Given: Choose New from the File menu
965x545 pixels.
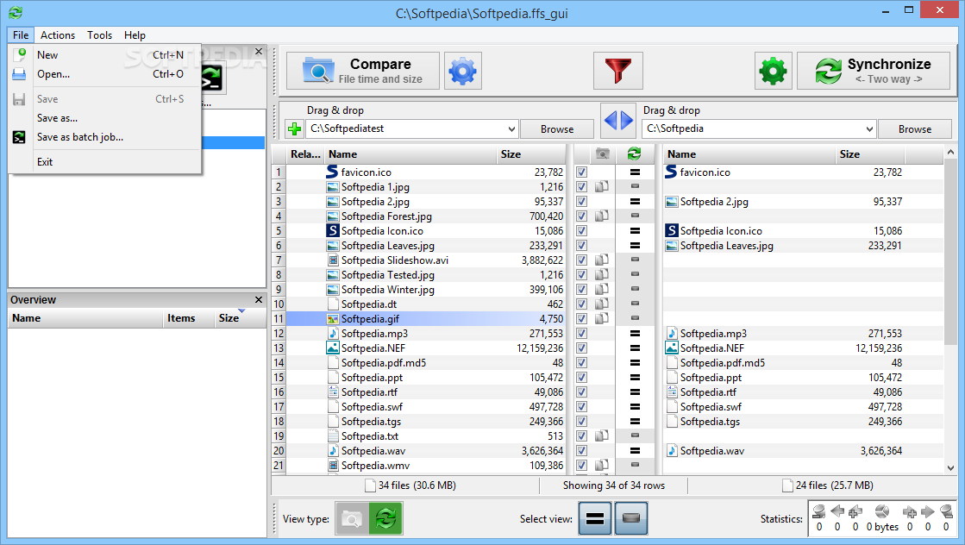Looking at the screenshot, I should [x=104, y=54].
